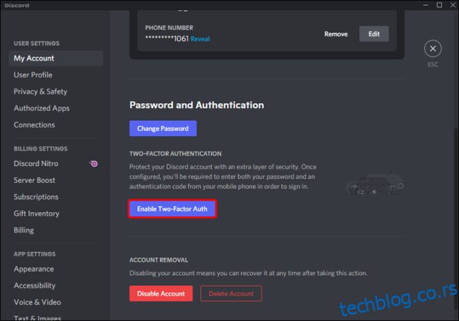
Task: Edit the phone number
Action: point(374,34)
